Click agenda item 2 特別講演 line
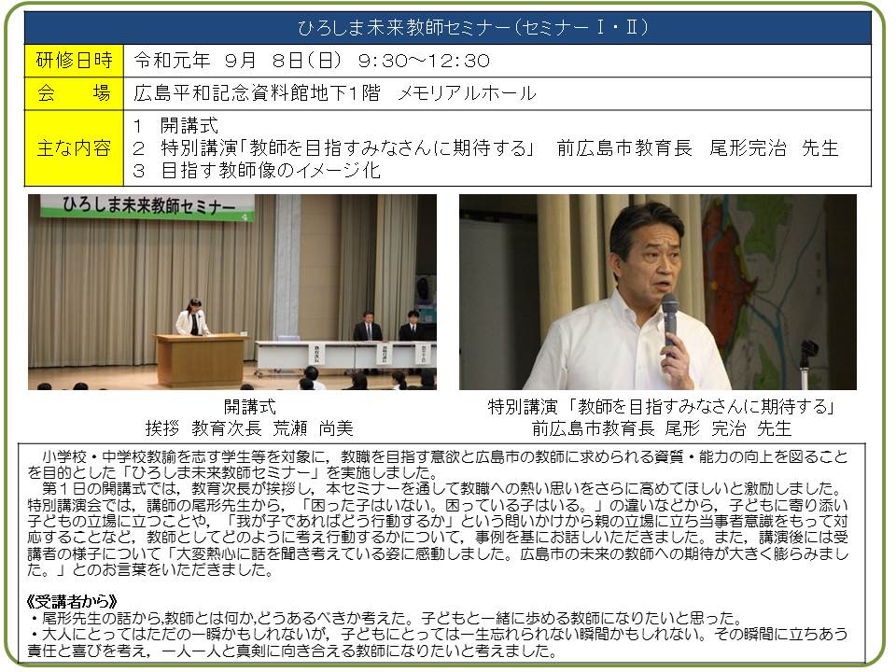Viewport: 896px width, 672px height. (485, 148)
